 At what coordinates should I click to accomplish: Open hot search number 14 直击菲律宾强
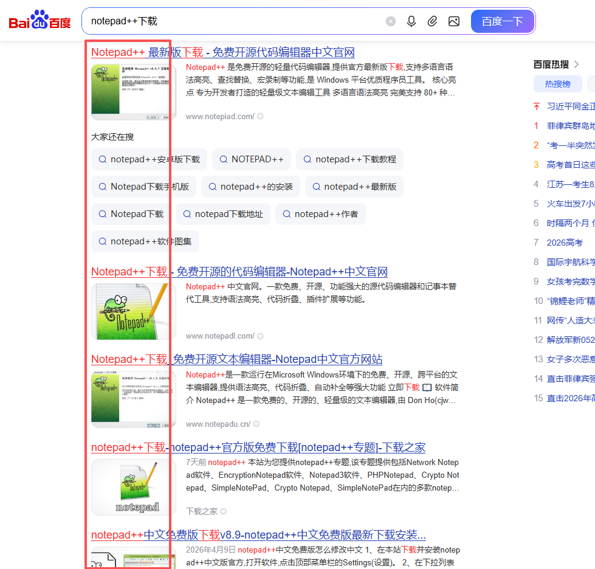click(571, 379)
